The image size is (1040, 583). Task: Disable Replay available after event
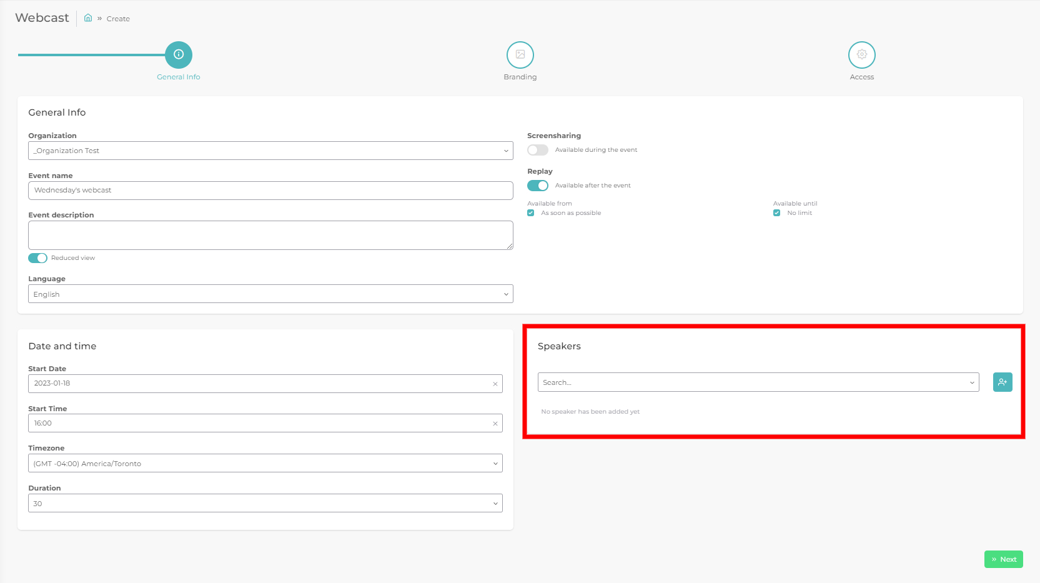tap(538, 186)
